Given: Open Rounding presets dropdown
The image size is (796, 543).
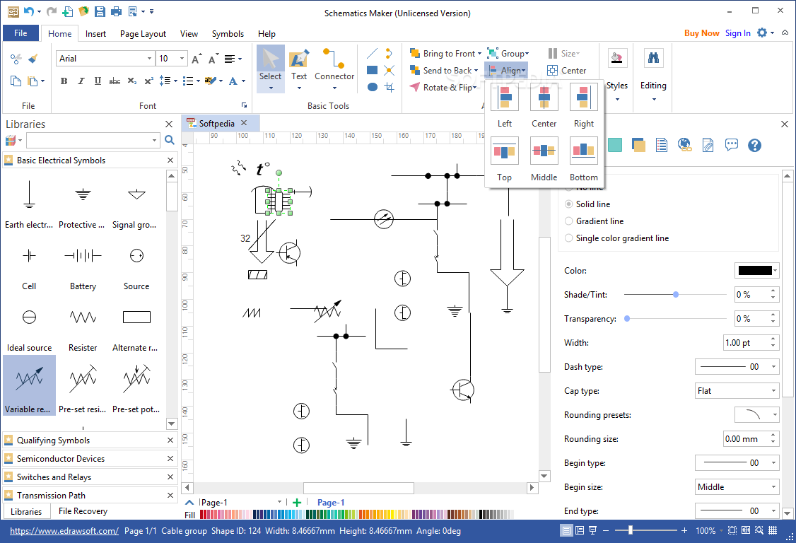Looking at the screenshot, I should [x=757, y=414].
